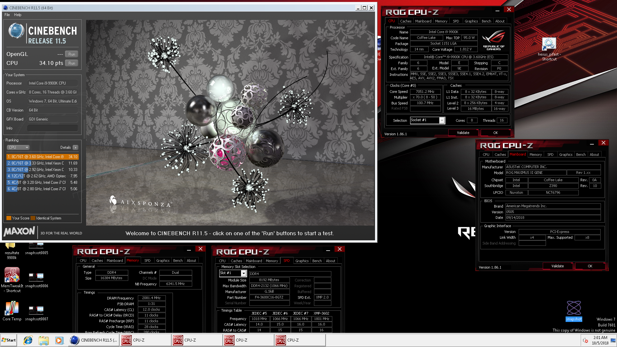Select fourth CPU-Z taskbar button

pos(300,340)
